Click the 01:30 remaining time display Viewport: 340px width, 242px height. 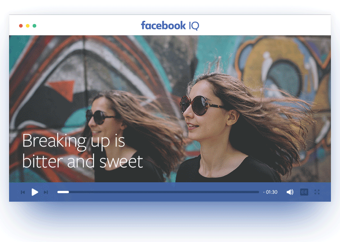coord(271,192)
